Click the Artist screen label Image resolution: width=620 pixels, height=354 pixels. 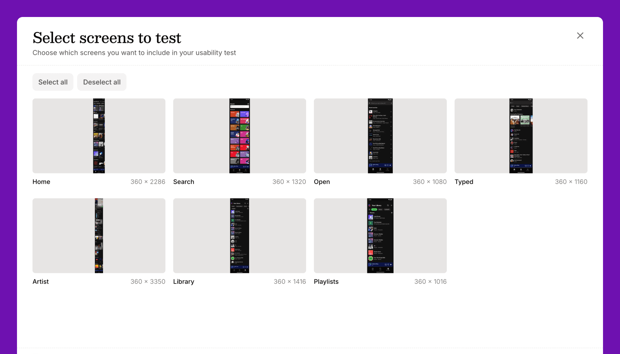pos(41,281)
